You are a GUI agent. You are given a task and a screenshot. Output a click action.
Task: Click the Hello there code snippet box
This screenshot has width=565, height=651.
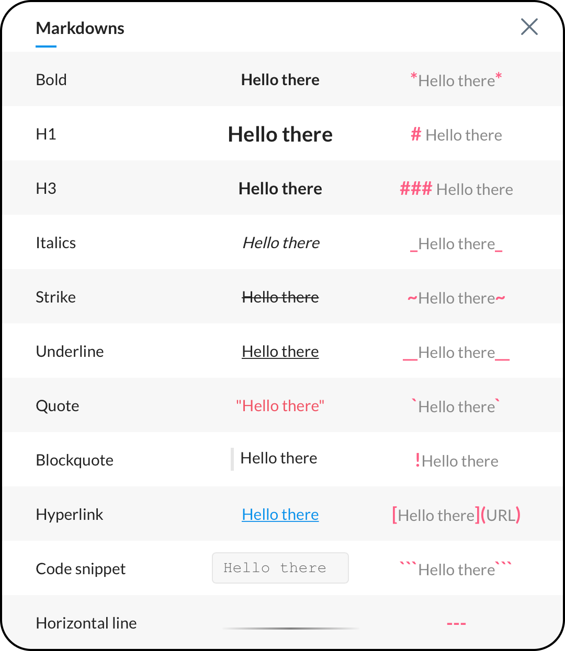pyautogui.click(x=280, y=568)
